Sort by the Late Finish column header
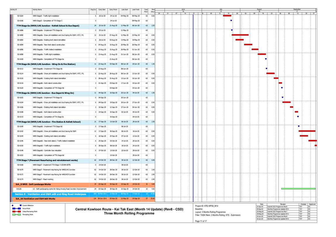The image size is (336, 237). [x=136, y=10]
